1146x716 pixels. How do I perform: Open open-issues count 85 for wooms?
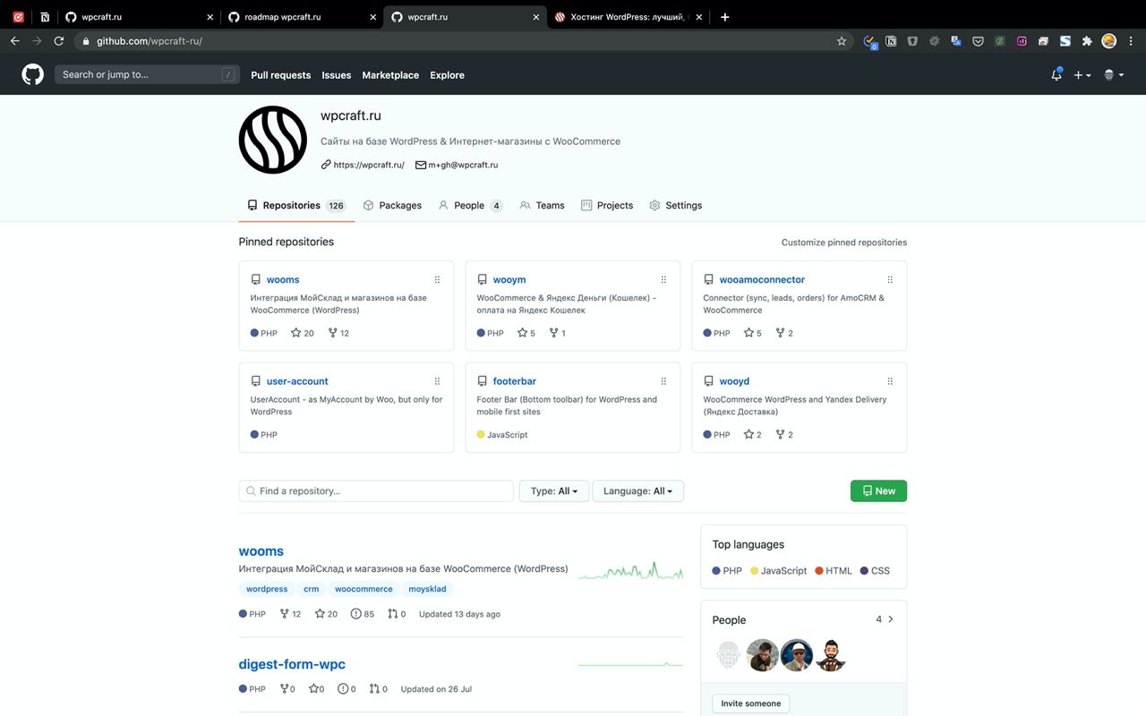363,614
